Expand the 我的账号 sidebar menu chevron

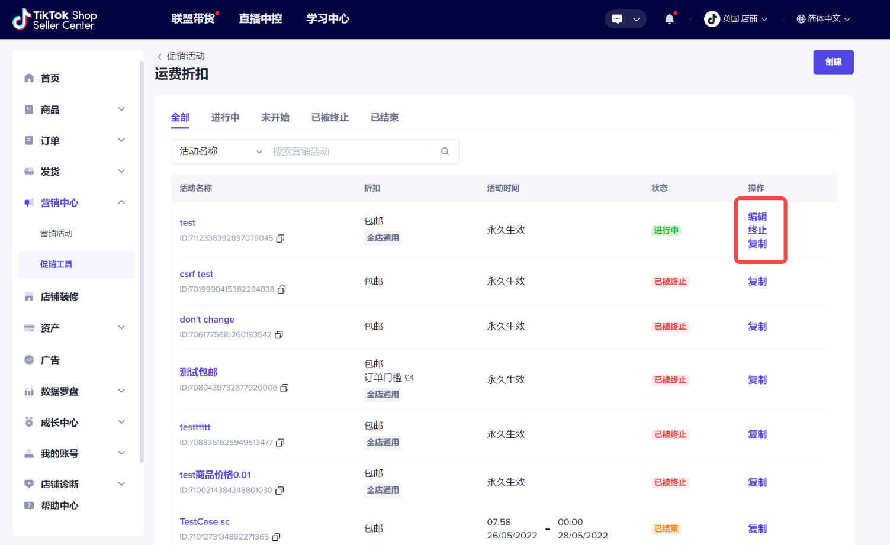121,453
